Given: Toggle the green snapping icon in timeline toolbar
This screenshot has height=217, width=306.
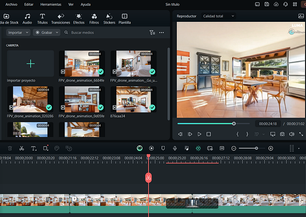Looking at the screenshot, I should (x=198, y=148).
